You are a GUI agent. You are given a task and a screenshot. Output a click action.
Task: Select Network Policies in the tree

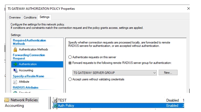coord(24,100)
